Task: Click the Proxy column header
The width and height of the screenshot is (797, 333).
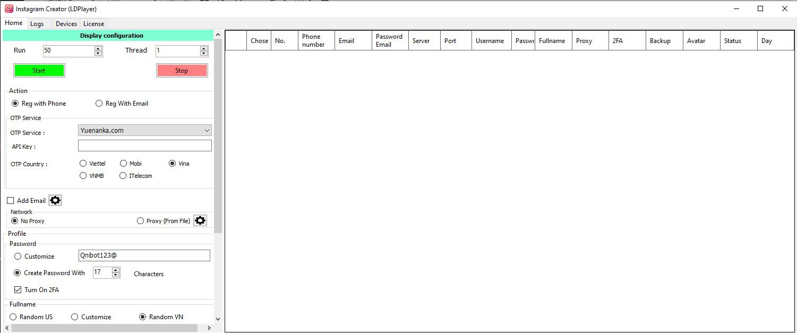Action: (590, 41)
